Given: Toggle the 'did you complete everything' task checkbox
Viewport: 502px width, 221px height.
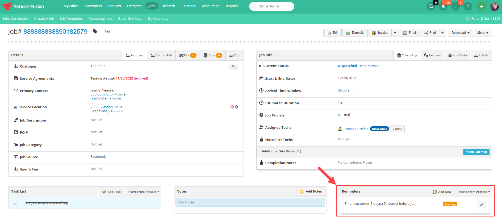Looking at the screenshot, I should (x=15, y=203).
